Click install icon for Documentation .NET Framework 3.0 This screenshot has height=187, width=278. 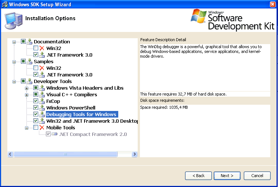click(42, 55)
